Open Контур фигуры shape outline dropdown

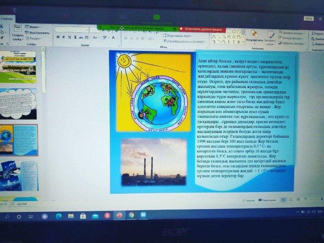click(x=293, y=38)
